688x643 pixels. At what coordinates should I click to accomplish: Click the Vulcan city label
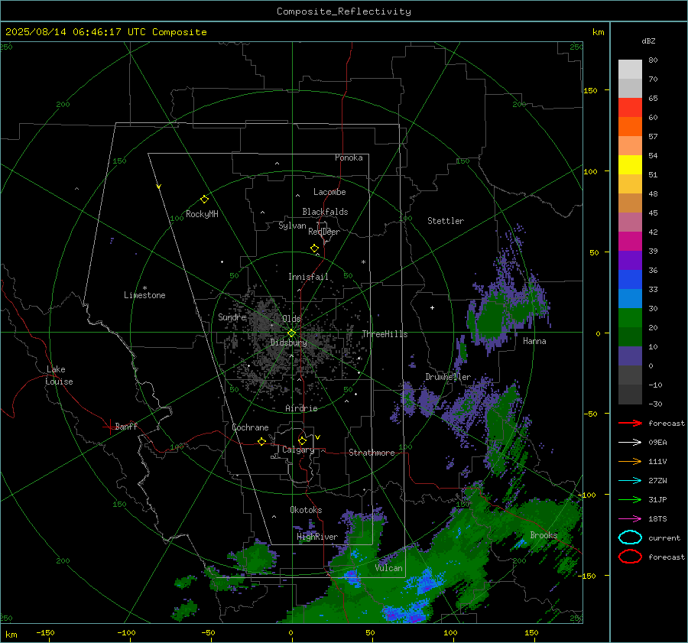point(388,568)
